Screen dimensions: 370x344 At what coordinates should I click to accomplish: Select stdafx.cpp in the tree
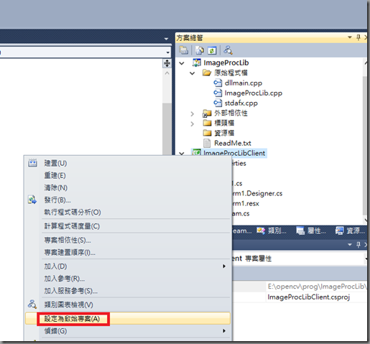point(241,103)
